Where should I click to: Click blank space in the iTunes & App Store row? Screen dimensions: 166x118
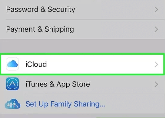click(122, 84)
